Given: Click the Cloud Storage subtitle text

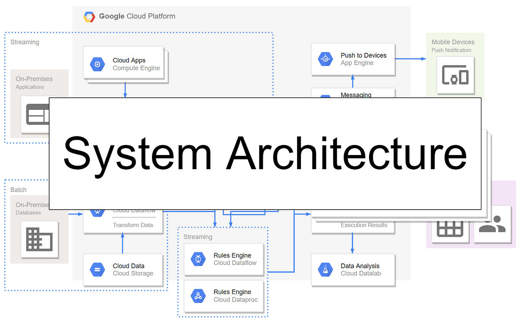Looking at the screenshot, I should (133, 273).
